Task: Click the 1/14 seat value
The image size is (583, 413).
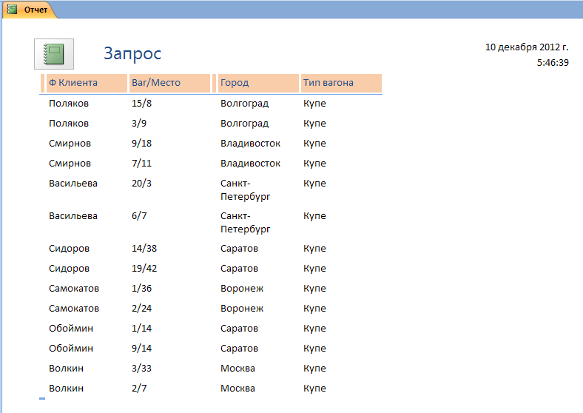Action: click(141, 329)
